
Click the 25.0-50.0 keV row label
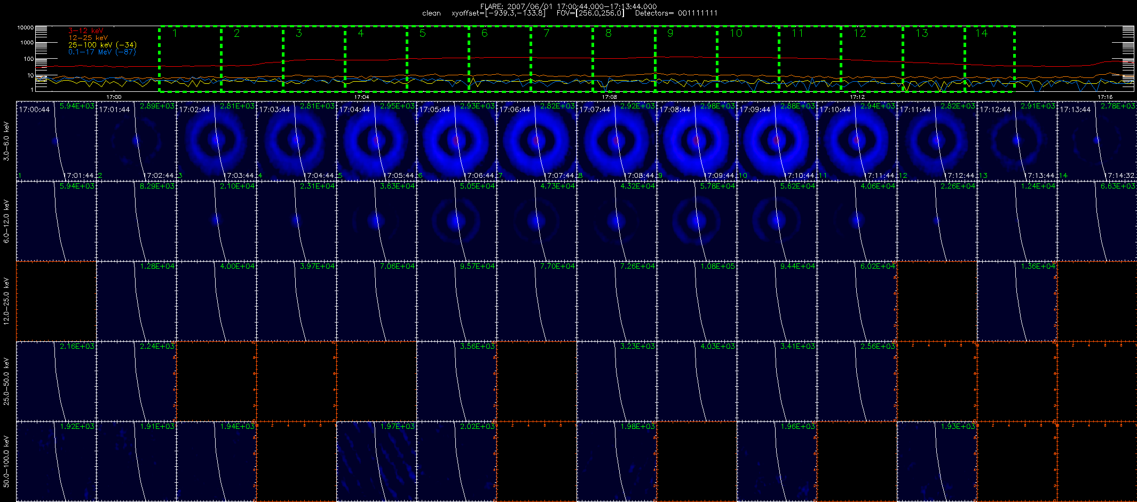6,381
